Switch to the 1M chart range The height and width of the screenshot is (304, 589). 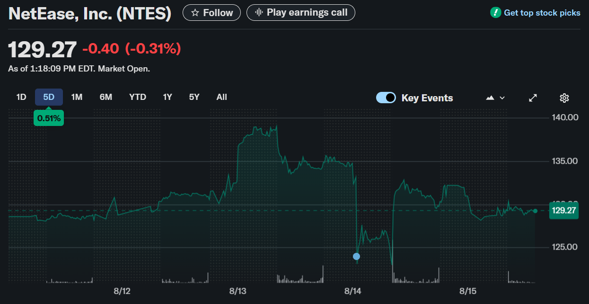77,97
